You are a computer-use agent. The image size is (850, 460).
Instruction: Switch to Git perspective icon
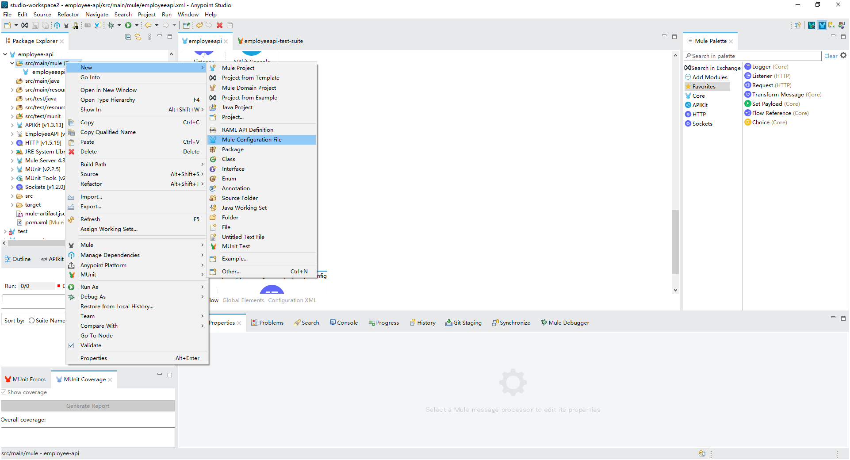coord(831,26)
